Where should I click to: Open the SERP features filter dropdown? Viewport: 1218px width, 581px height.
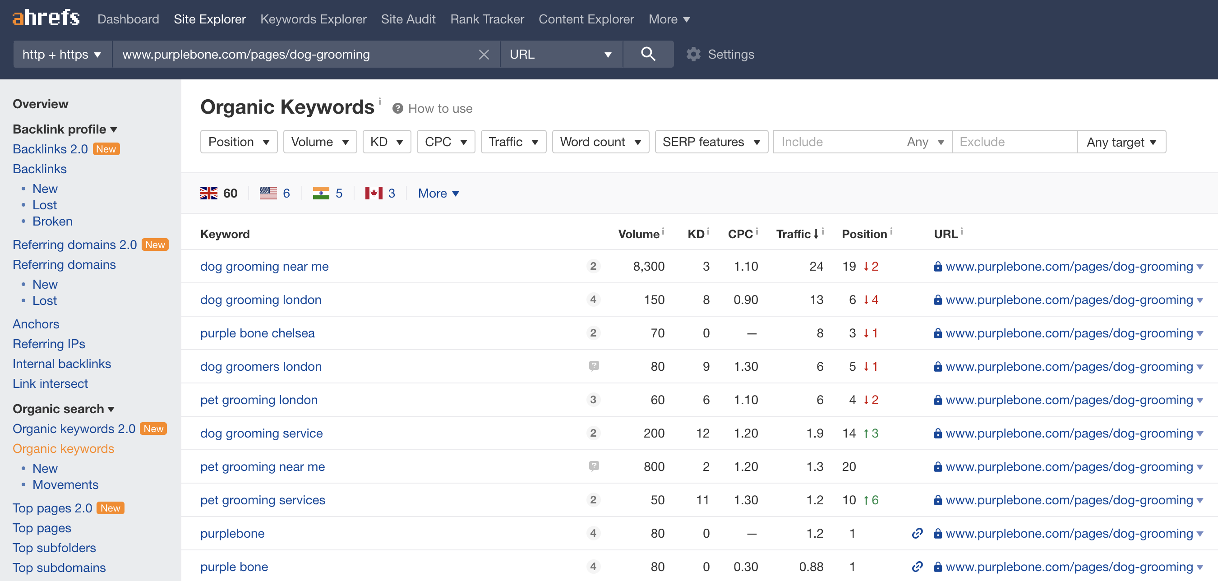(x=710, y=142)
